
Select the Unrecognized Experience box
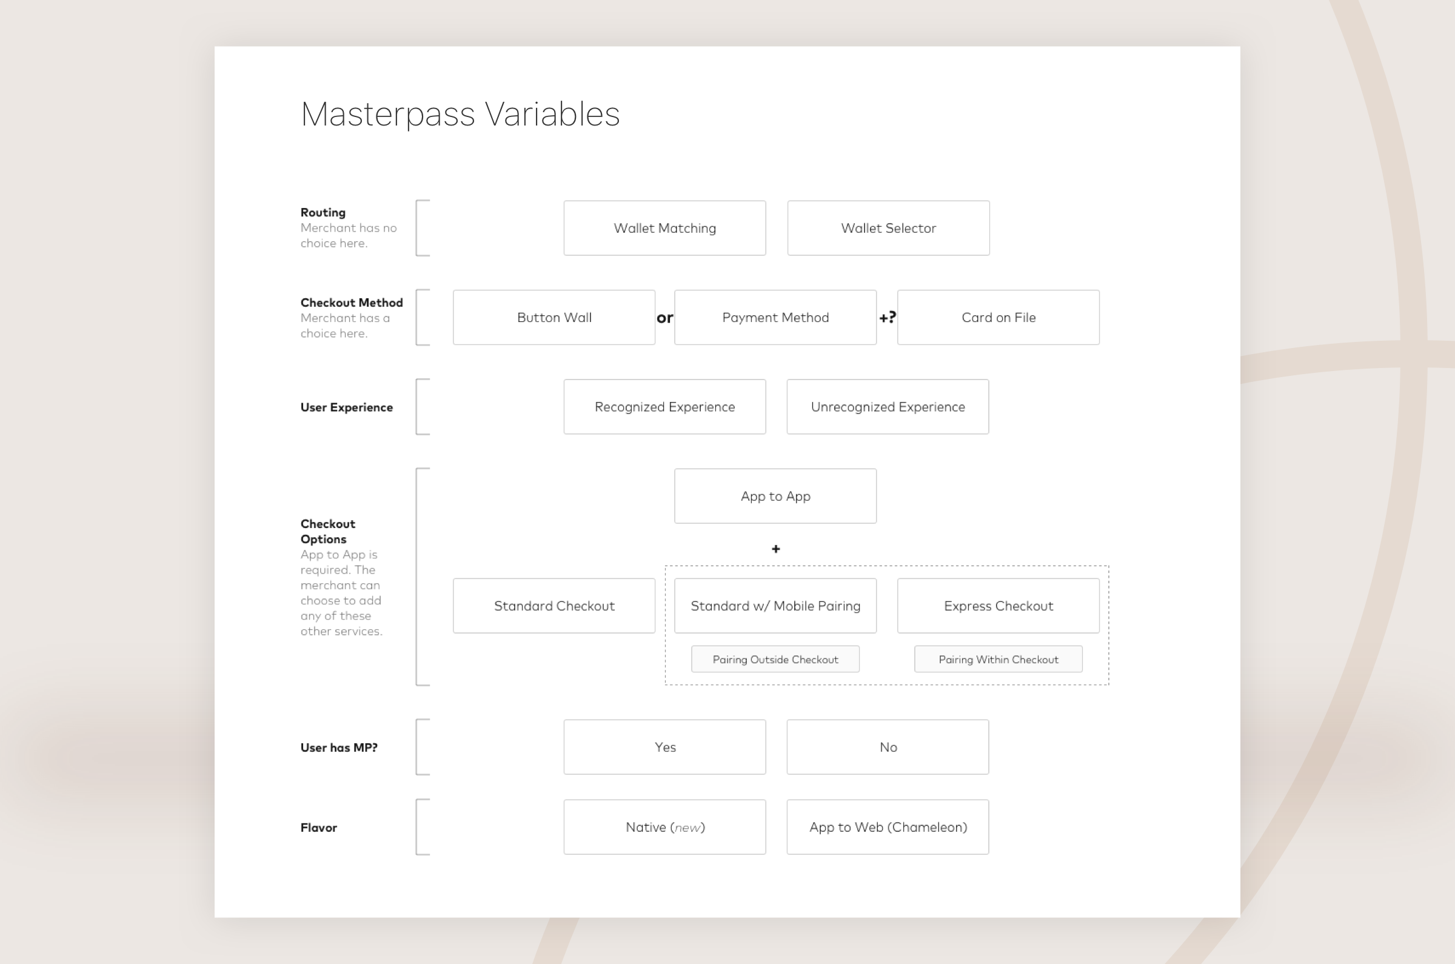coord(888,407)
